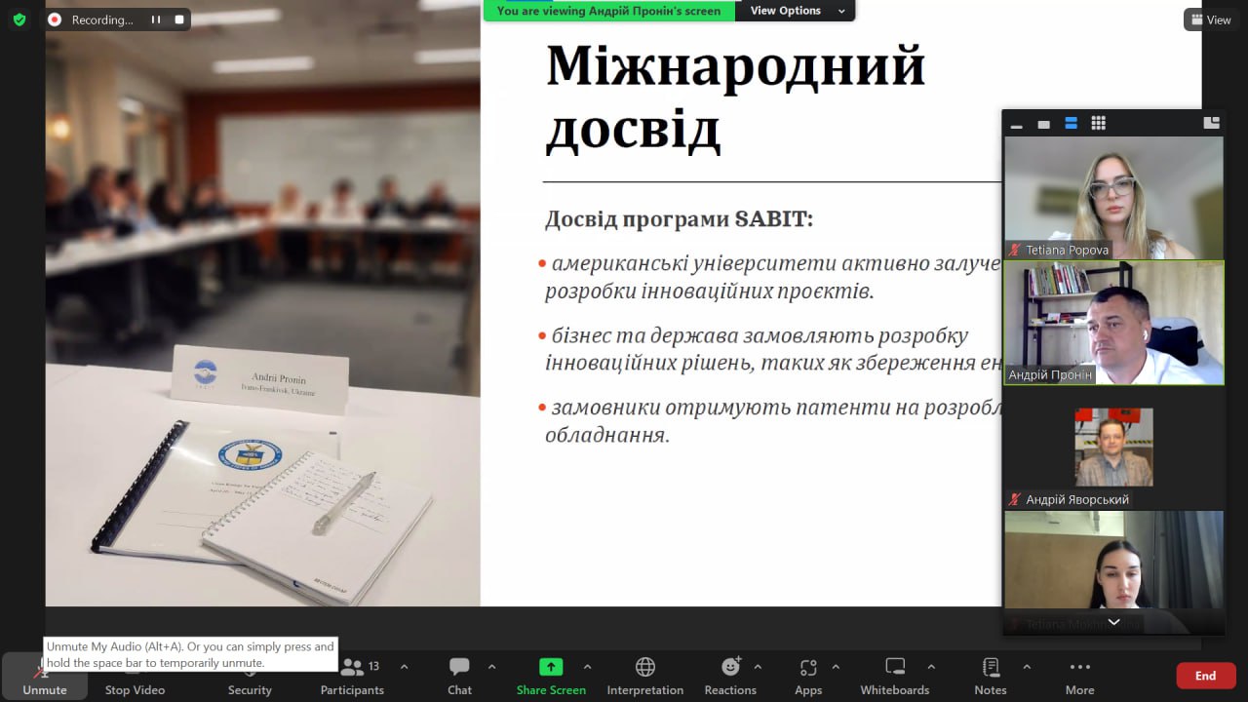1248x702 pixels.
Task: Pause the meeting recording
Action: [155, 19]
